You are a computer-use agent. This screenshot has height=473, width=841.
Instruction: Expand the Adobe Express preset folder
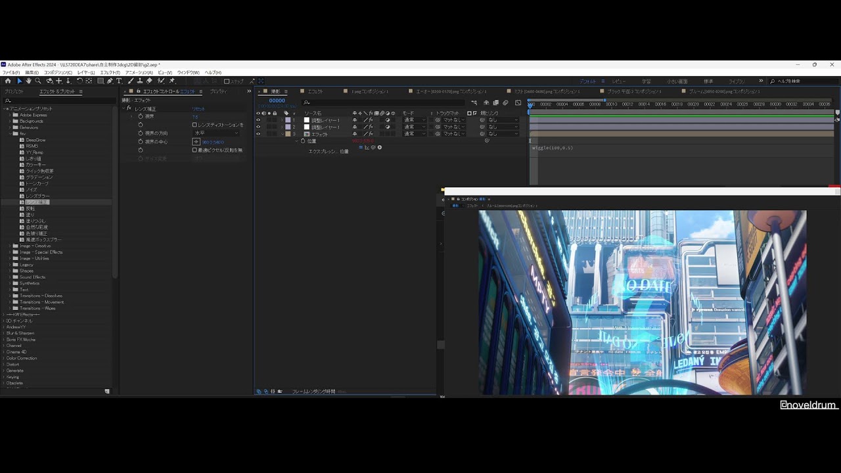click(10, 115)
